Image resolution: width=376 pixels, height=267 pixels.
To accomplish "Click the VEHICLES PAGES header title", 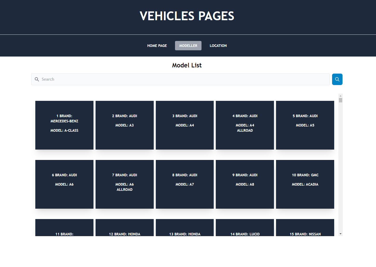I will click(x=187, y=16).
